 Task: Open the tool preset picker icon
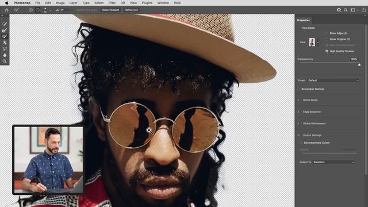click(x=16, y=10)
